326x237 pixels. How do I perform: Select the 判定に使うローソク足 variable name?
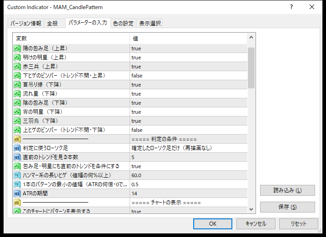(x=45, y=148)
